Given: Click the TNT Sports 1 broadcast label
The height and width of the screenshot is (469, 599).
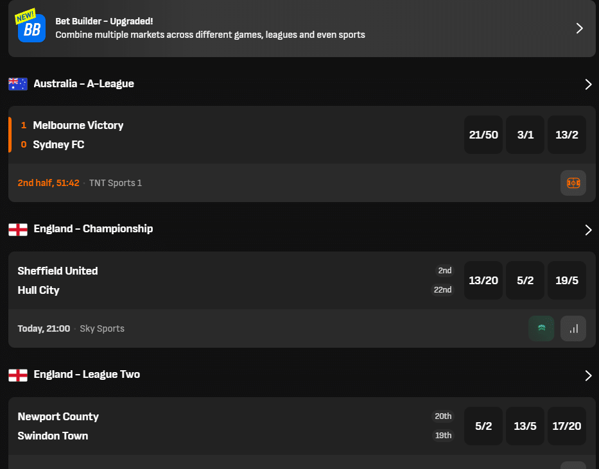Looking at the screenshot, I should (x=116, y=183).
